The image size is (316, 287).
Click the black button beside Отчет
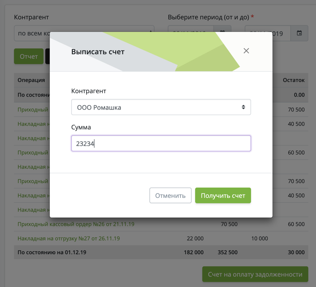(47, 57)
